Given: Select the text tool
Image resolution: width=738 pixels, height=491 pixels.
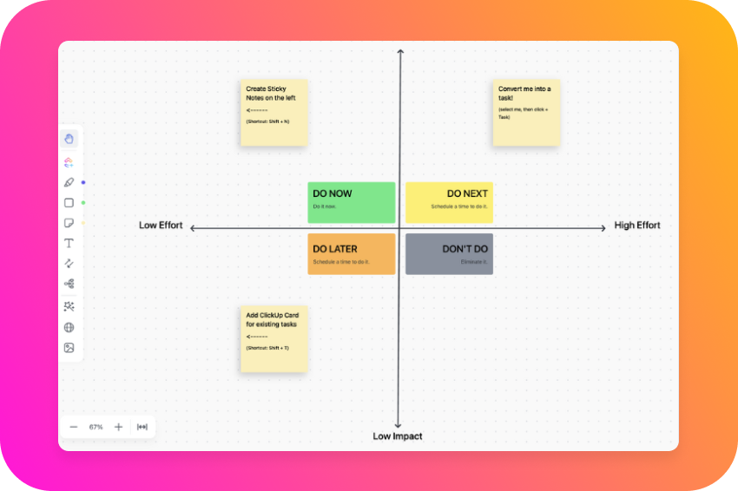Looking at the screenshot, I should point(69,243).
